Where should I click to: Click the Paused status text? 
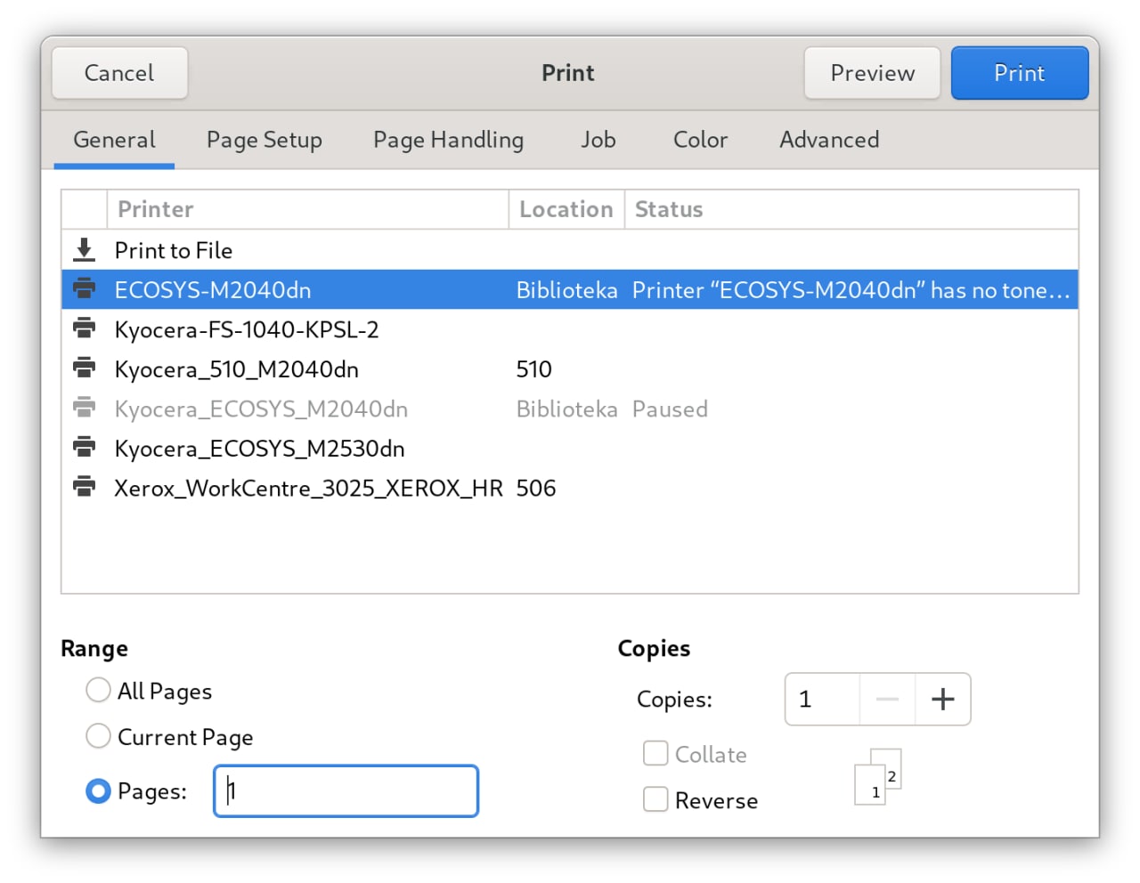pyautogui.click(x=670, y=409)
